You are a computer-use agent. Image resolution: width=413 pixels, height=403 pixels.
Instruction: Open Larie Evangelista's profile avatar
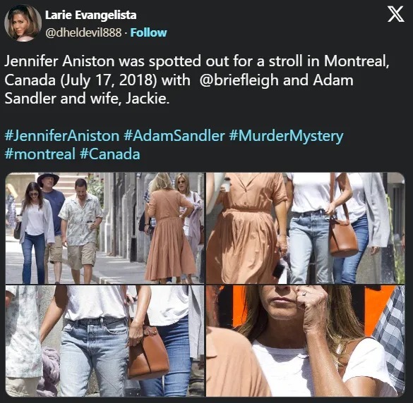point(23,23)
